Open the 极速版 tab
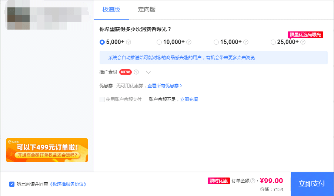Screen dimensions: 334x196 [x=111, y=10]
